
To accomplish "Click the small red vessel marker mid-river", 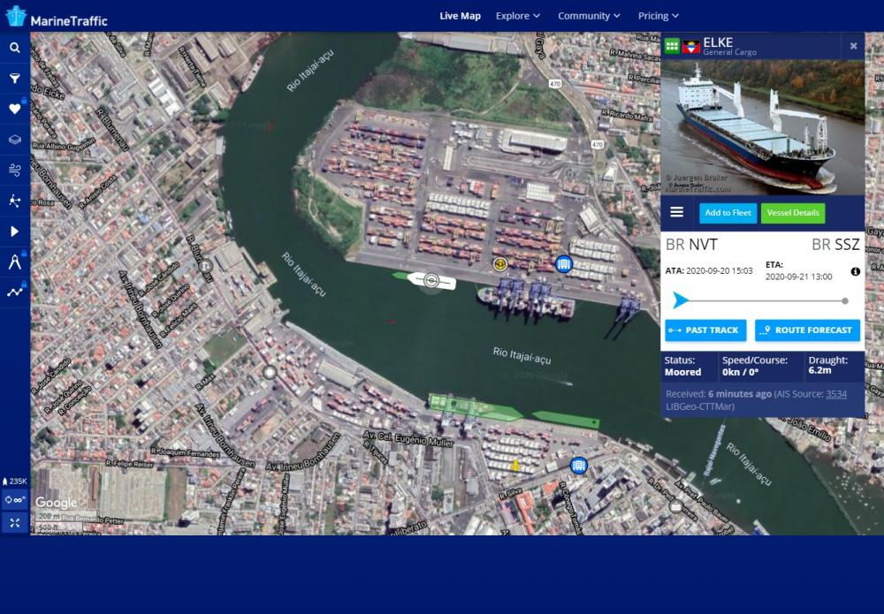I will tap(391, 322).
